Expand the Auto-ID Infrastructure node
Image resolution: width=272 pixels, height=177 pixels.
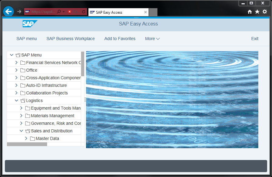16,85
